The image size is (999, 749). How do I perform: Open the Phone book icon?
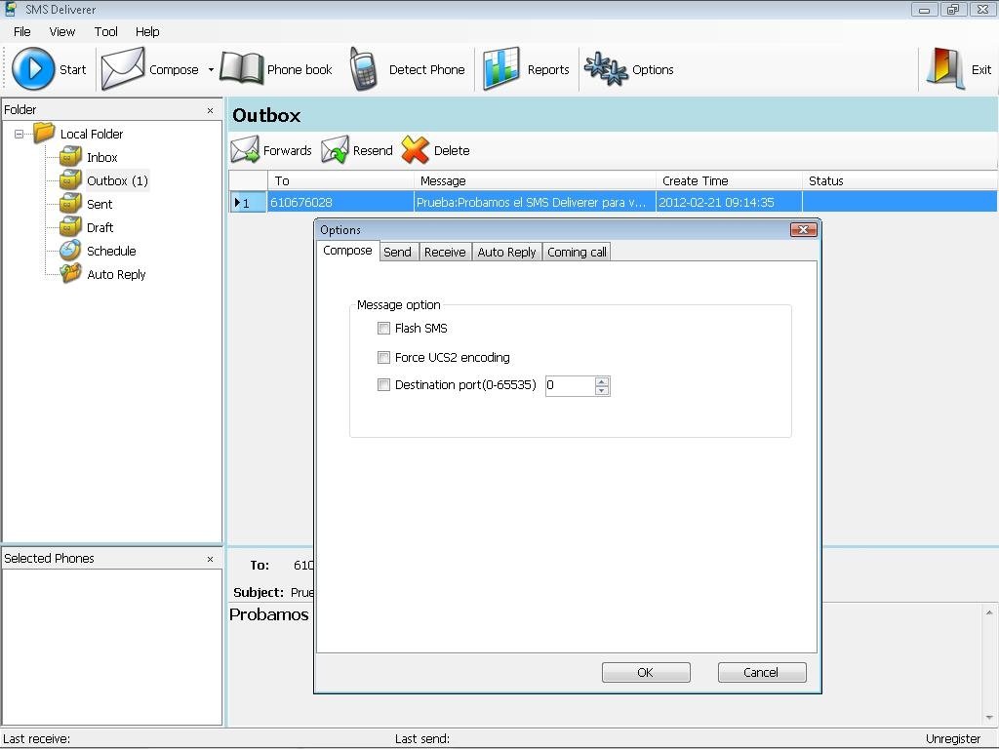tap(242, 69)
